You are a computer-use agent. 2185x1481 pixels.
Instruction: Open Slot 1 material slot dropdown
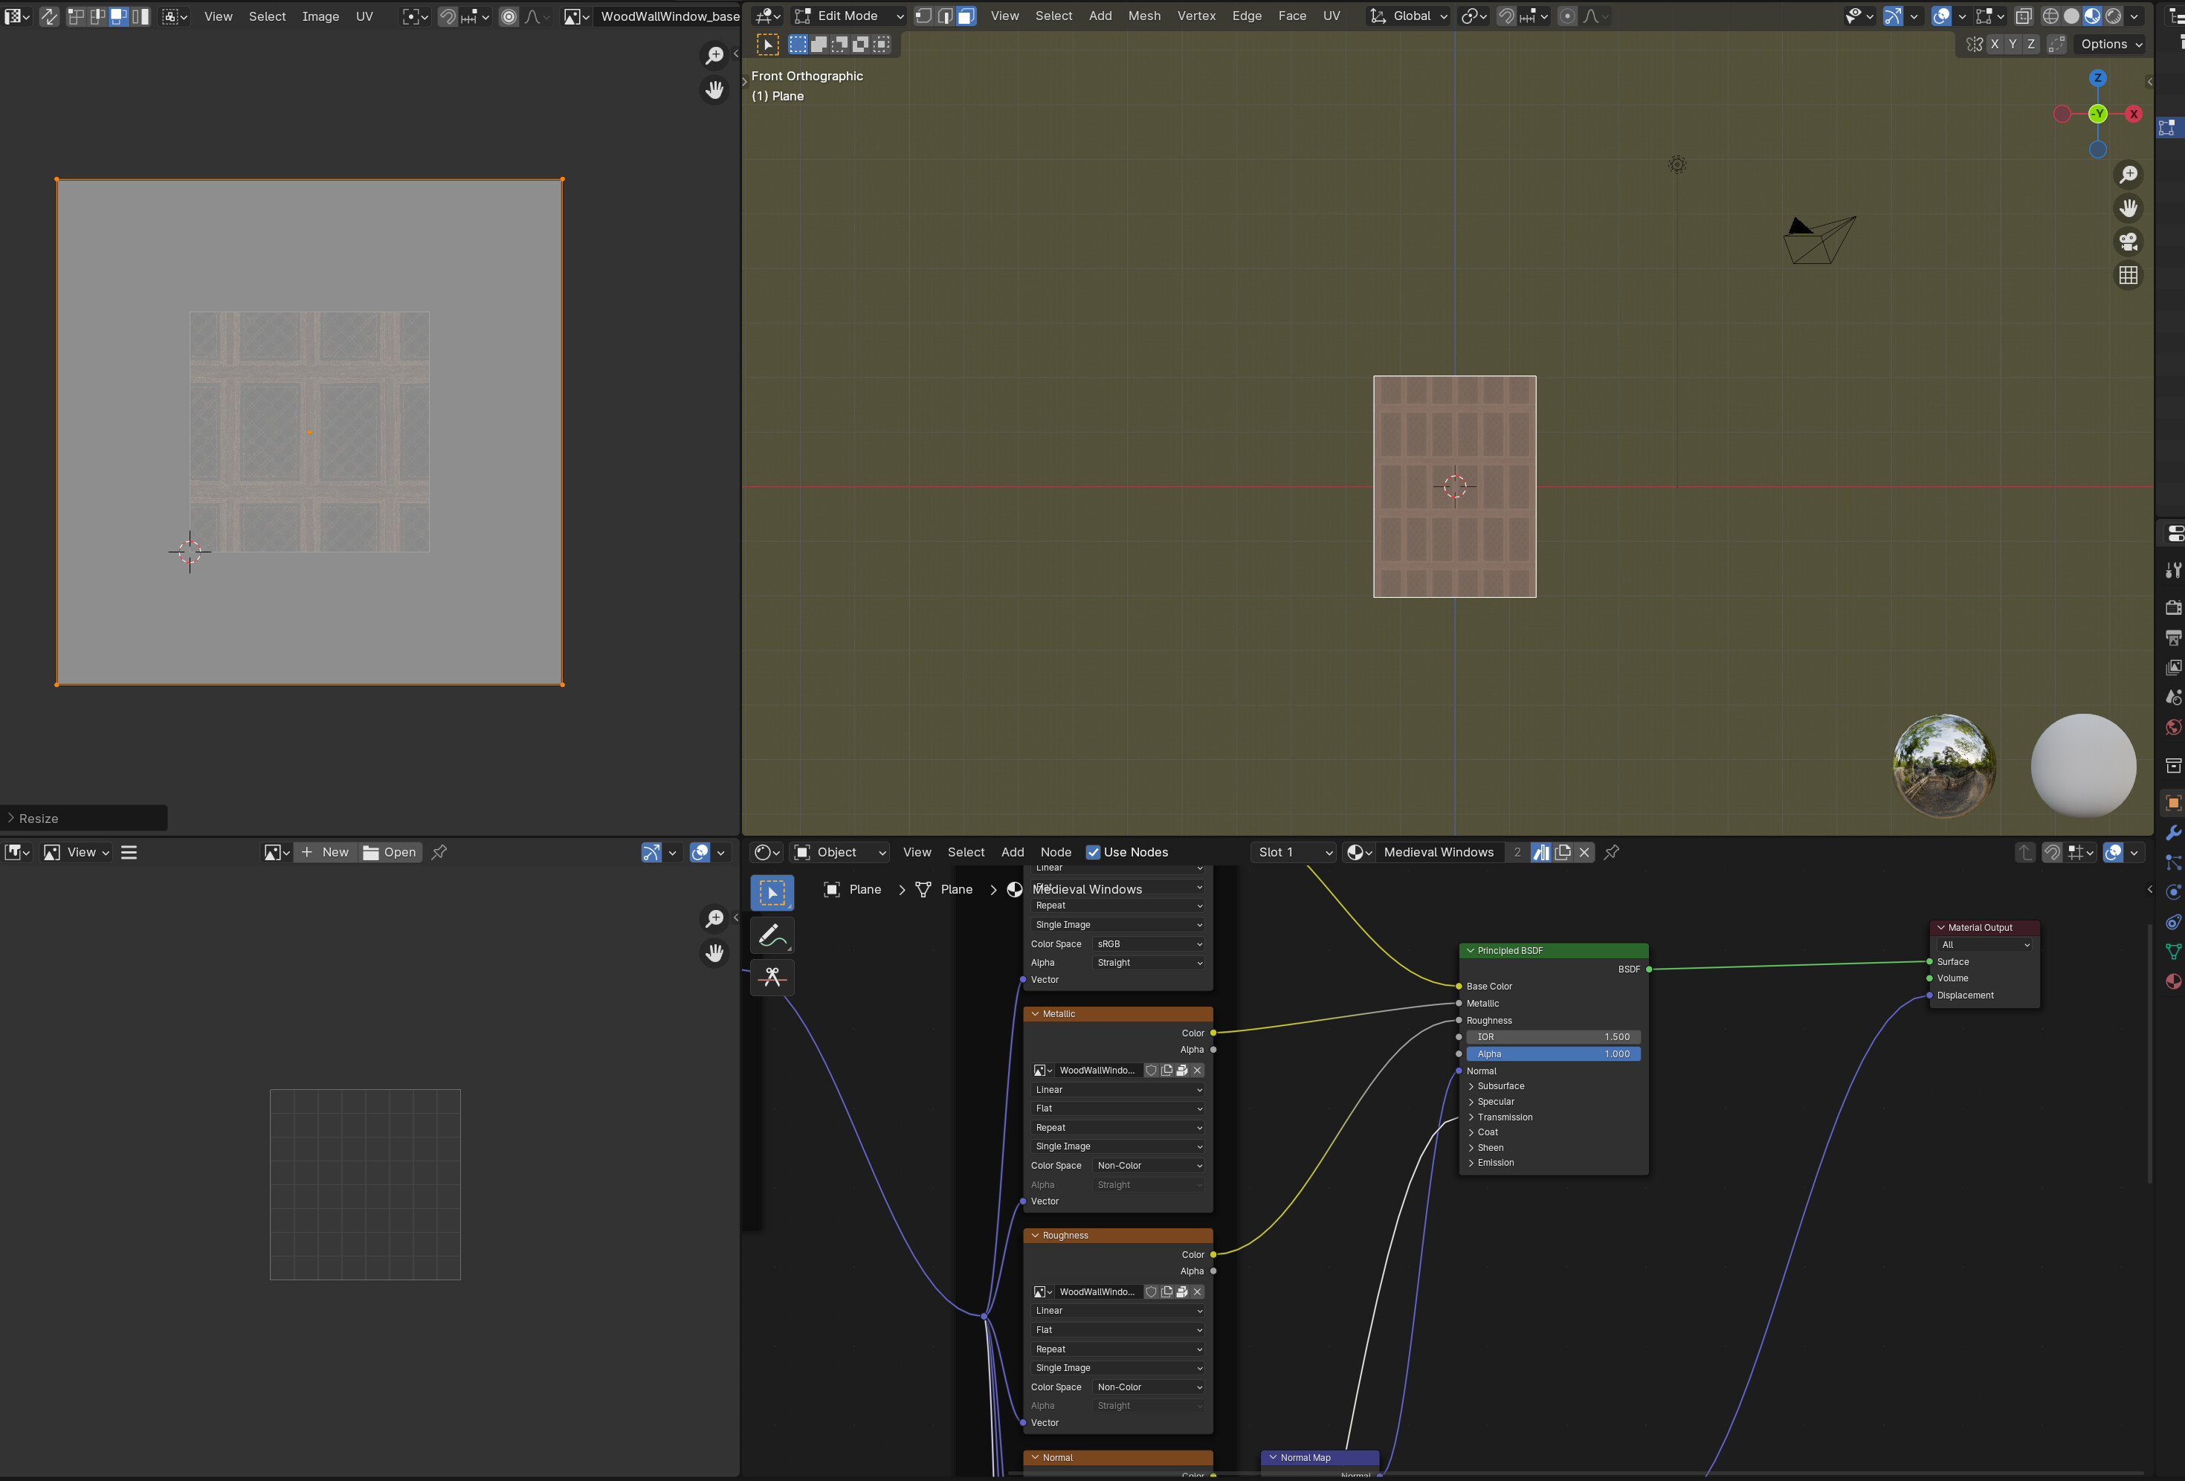tap(1294, 852)
